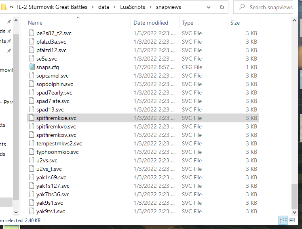
Task: Click the snaps.cfg file name
Action: coord(48,67)
